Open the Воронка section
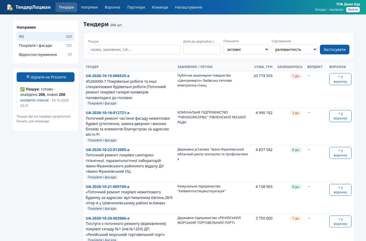 pos(112,7)
